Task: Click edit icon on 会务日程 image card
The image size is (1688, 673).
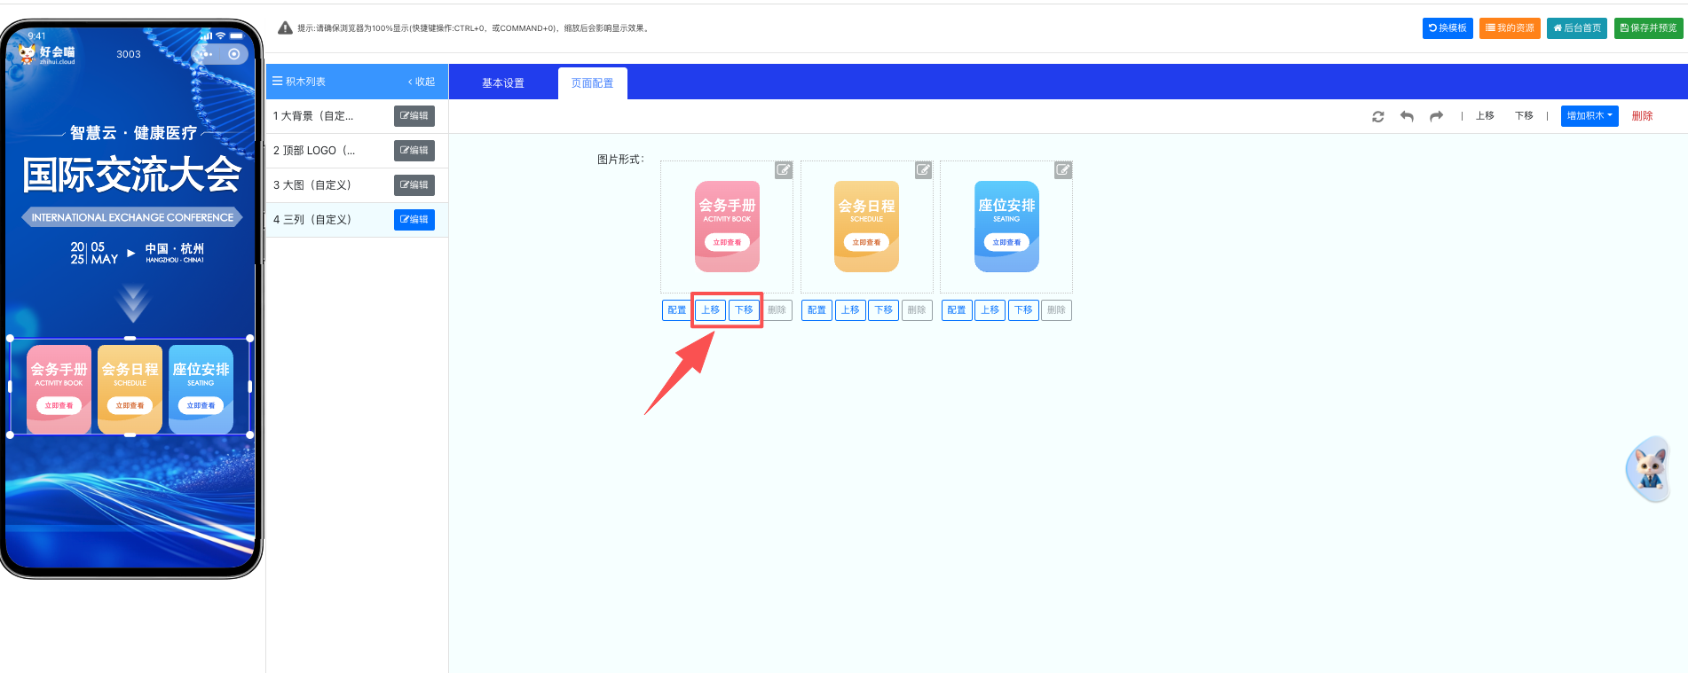Action: coord(923,170)
